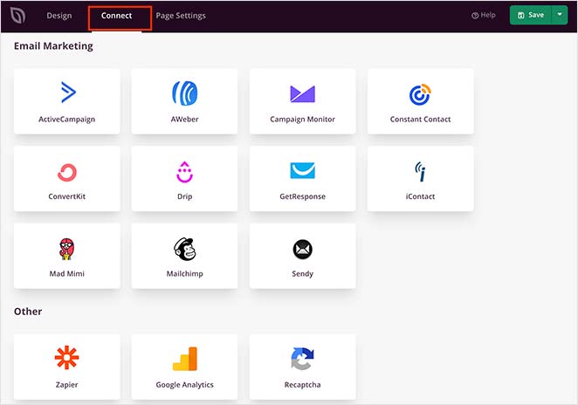Open the Help link
Screen dimensions: 578x405
tap(484, 16)
